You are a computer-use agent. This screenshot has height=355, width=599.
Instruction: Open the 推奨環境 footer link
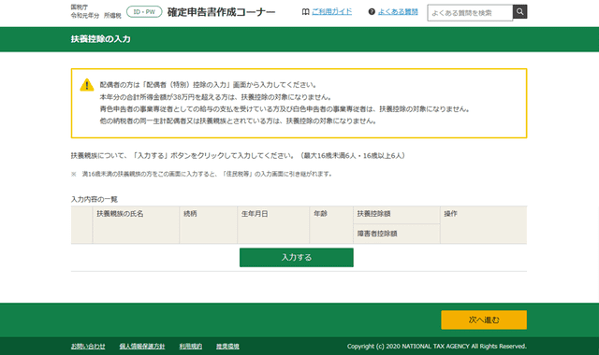tap(227, 347)
